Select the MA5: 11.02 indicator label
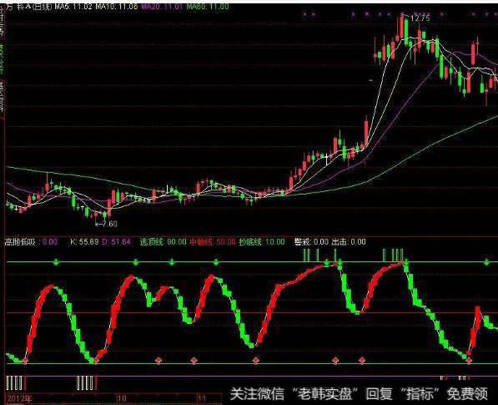This screenshot has width=498, height=405. 73,7
